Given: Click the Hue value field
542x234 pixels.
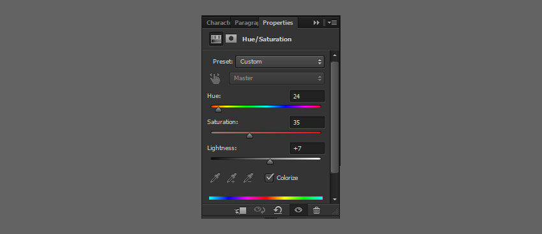Looking at the screenshot, I should (x=307, y=97).
